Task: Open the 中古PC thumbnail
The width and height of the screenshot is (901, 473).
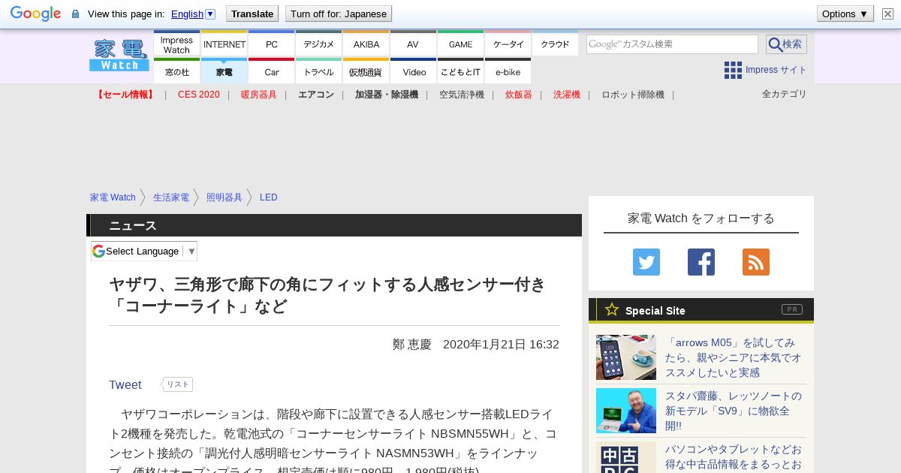Action: point(626,457)
